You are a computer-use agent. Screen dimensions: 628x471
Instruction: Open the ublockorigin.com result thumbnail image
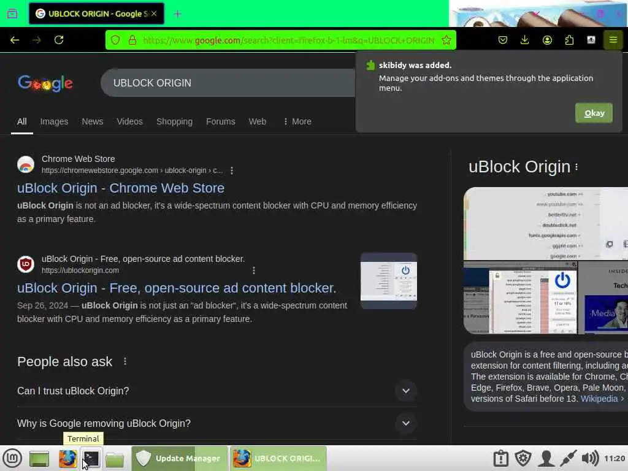pyautogui.click(x=388, y=281)
